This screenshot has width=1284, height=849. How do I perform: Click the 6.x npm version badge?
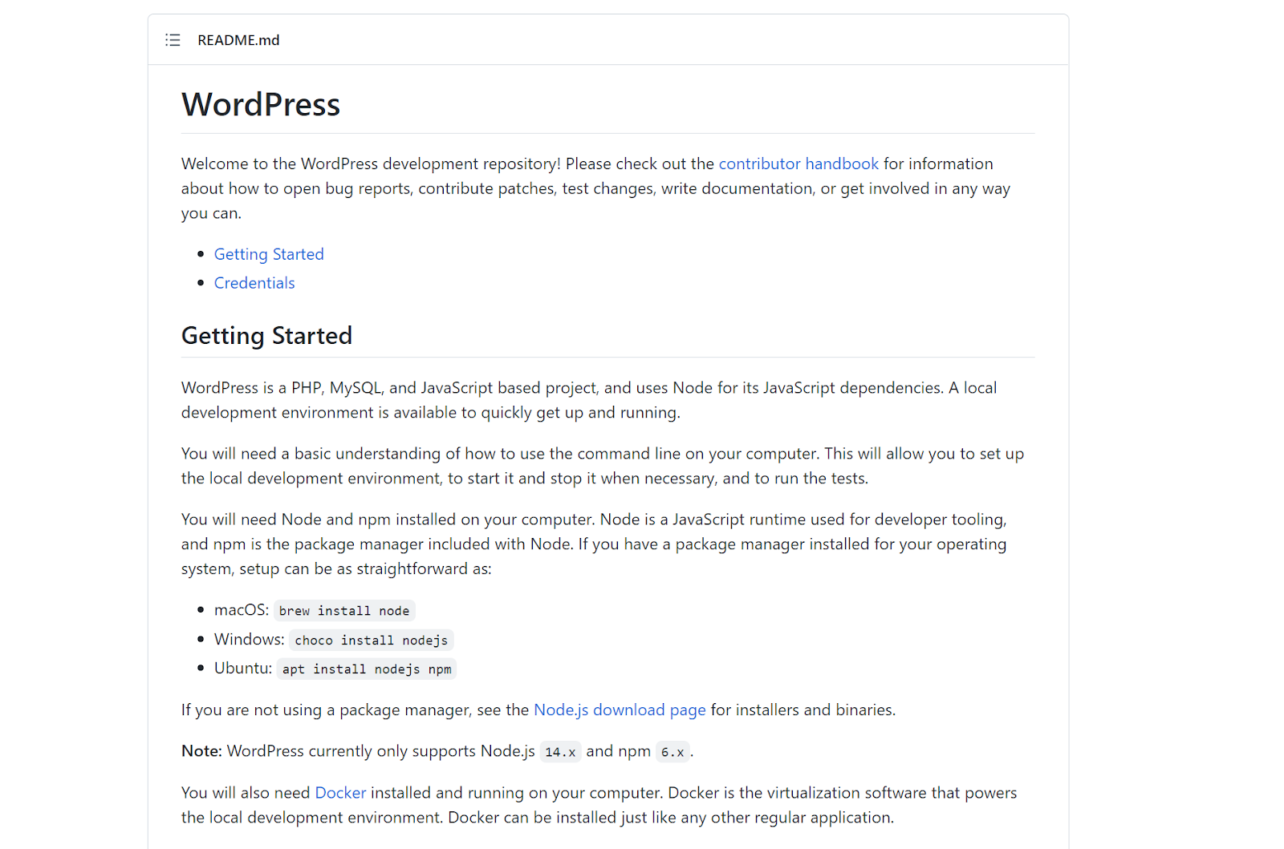pyautogui.click(x=672, y=751)
